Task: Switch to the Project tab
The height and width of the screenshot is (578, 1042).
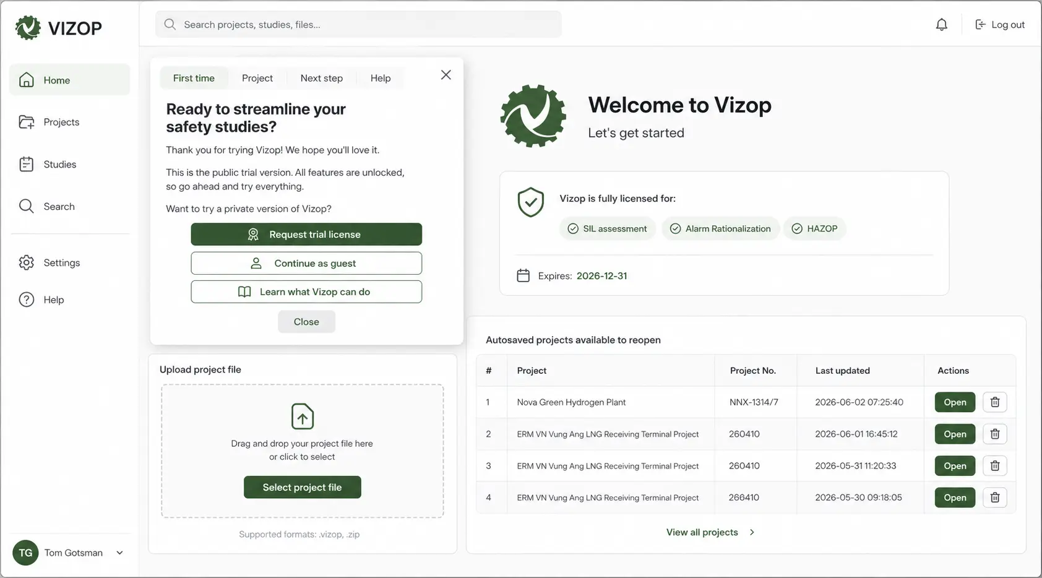Action: coord(257,78)
